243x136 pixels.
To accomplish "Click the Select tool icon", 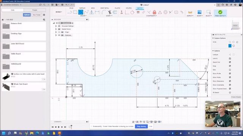I will [x=208, y=12].
